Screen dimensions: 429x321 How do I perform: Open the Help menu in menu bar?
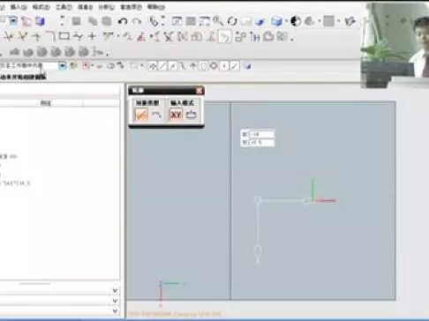[156, 7]
